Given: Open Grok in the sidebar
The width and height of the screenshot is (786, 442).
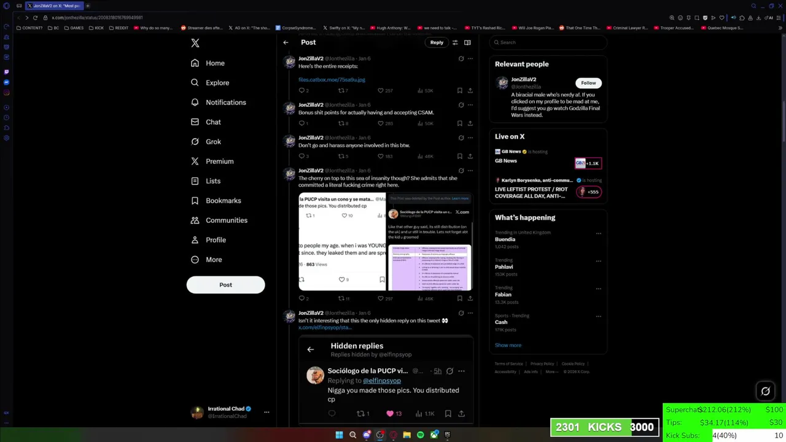Looking at the screenshot, I should pos(206,142).
